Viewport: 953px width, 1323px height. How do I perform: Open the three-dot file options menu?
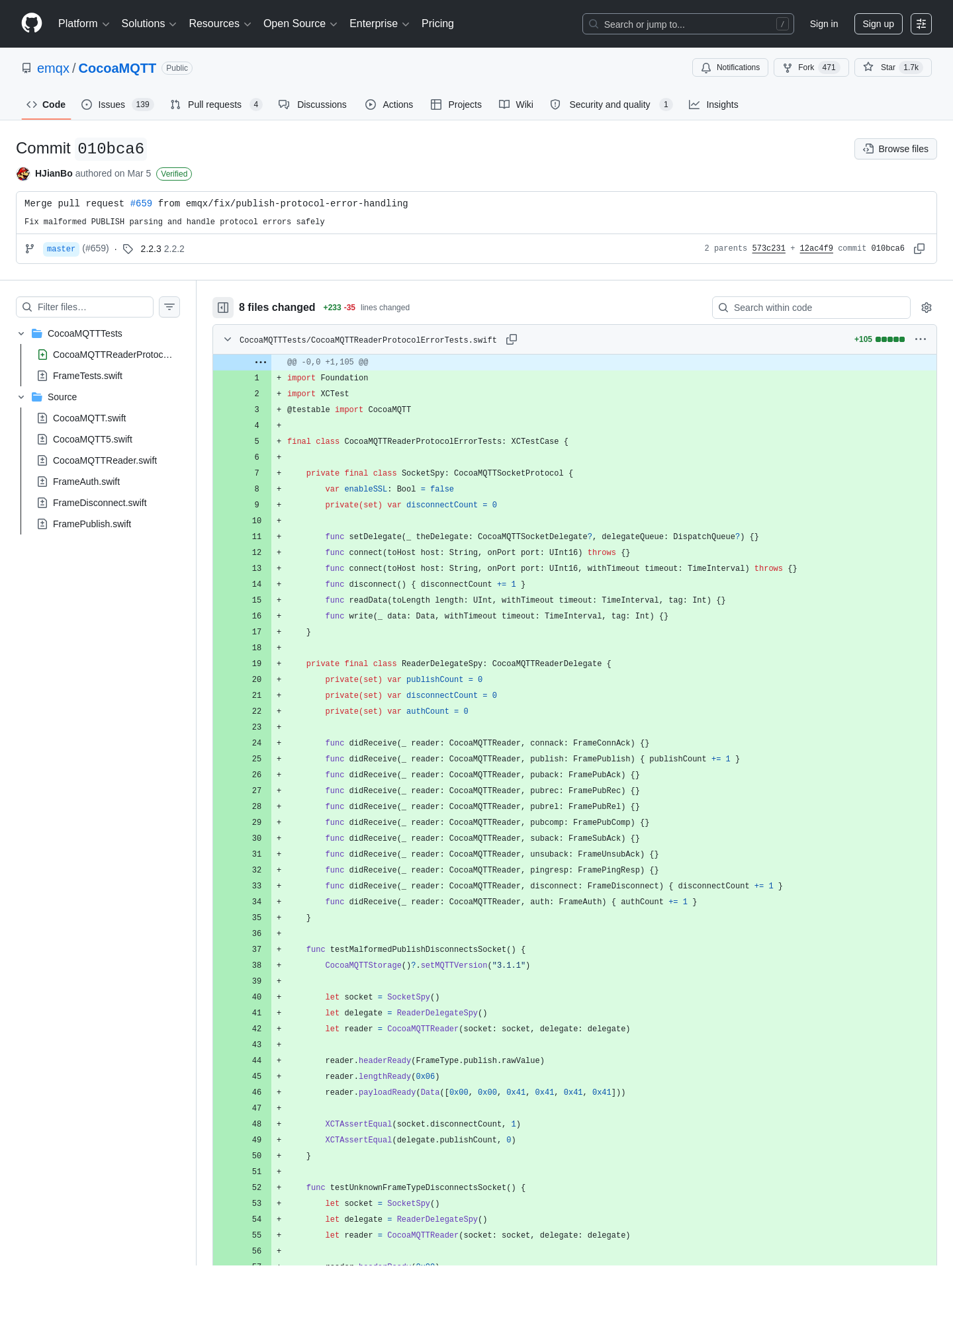click(x=921, y=339)
